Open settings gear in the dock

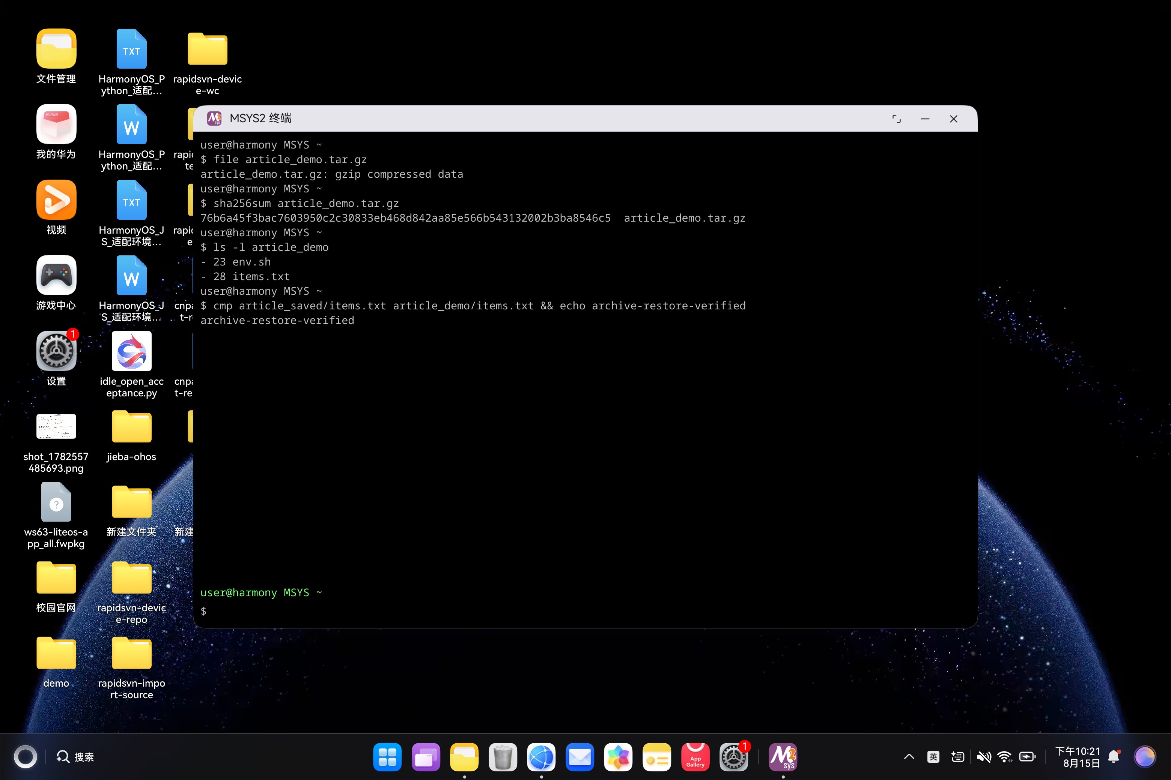click(734, 757)
